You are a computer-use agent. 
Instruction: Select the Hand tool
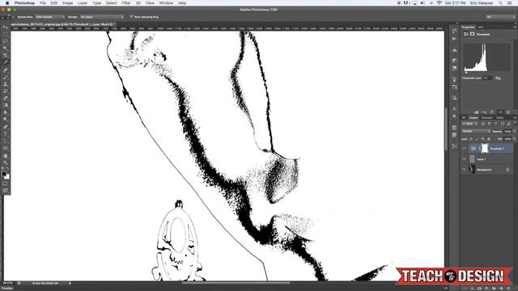pos(6,155)
